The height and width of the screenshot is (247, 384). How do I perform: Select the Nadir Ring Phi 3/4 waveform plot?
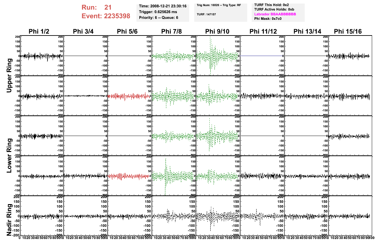tap(86, 216)
